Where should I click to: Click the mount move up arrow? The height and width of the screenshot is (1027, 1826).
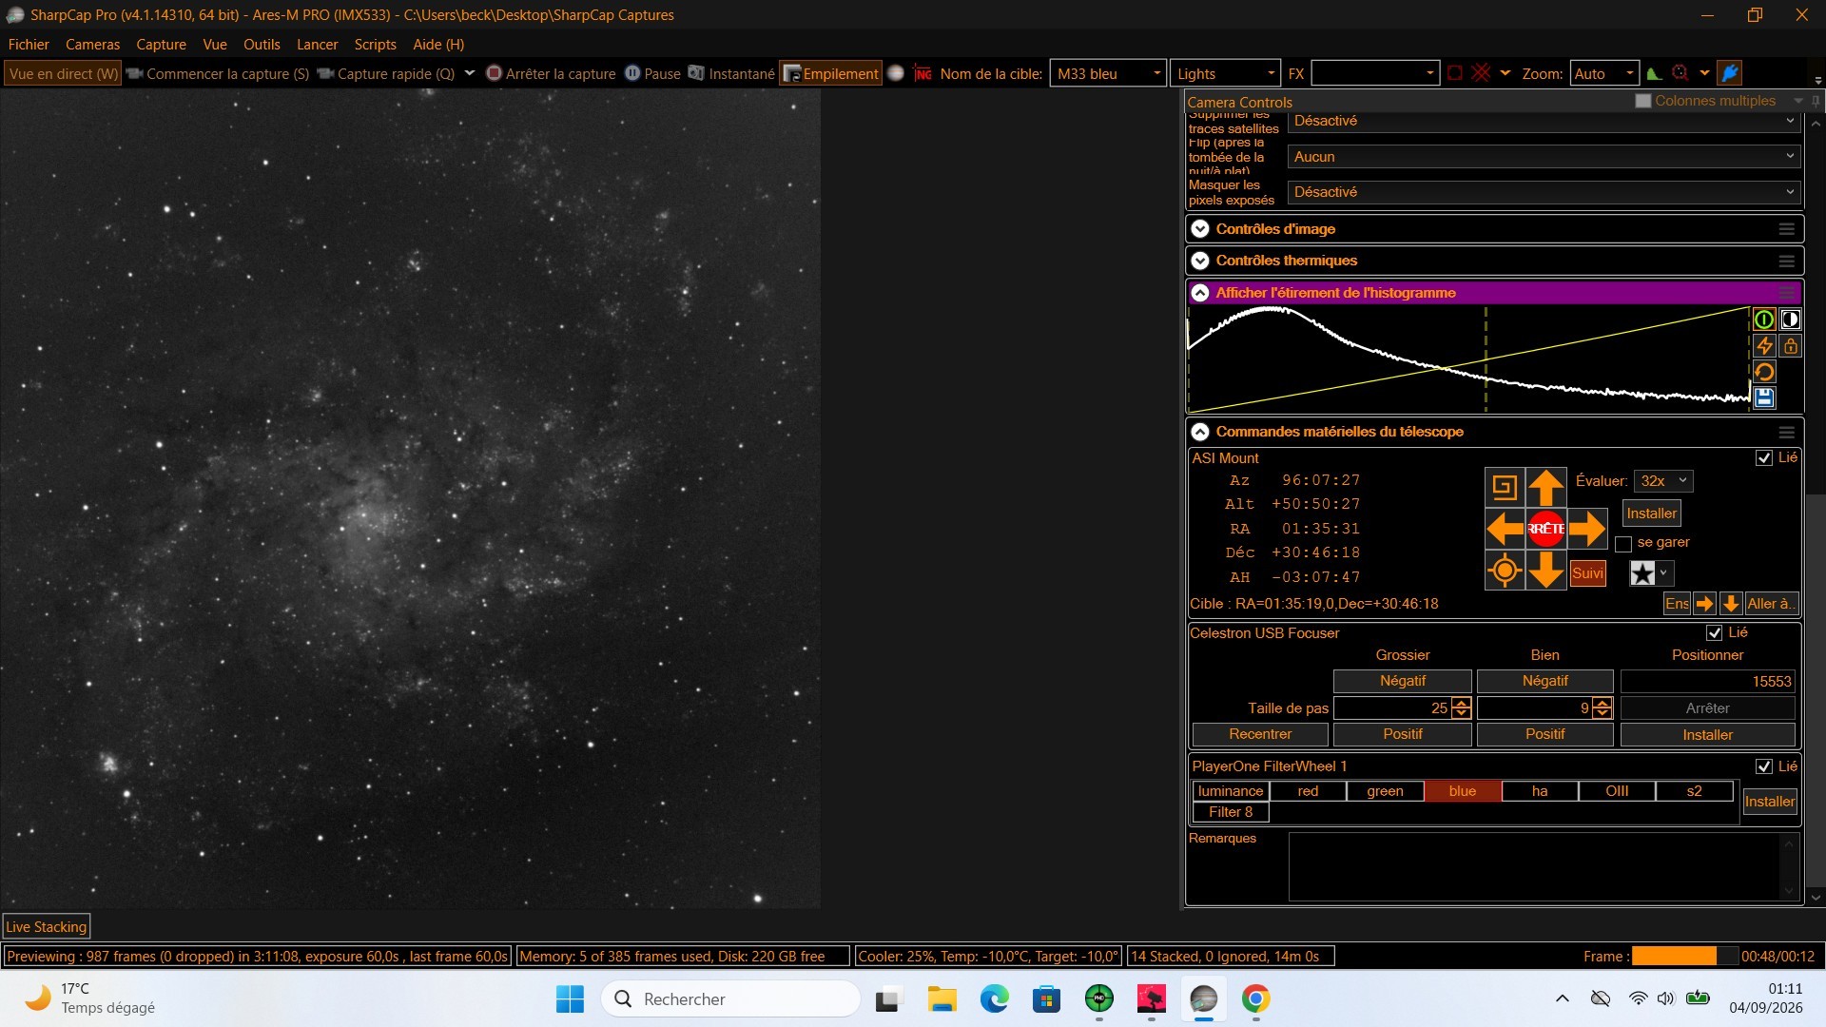[1545, 488]
